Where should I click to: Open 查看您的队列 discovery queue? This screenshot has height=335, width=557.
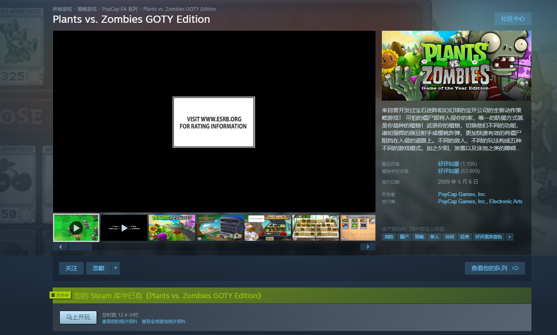495,268
